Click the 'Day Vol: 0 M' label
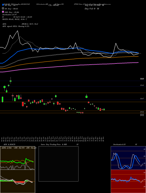The height and width of the screenshot is (193, 146). click(92, 8)
